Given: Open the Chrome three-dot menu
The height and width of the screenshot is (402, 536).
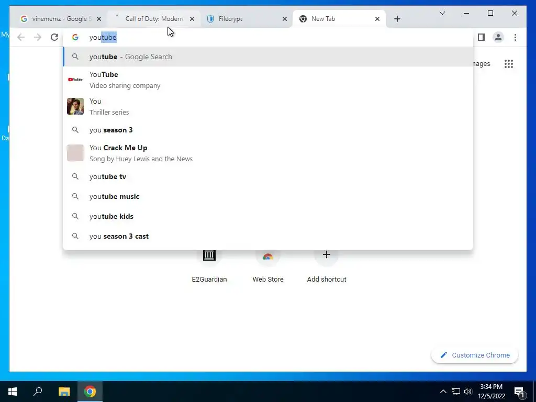Looking at the screenshot, I should 515,37.
